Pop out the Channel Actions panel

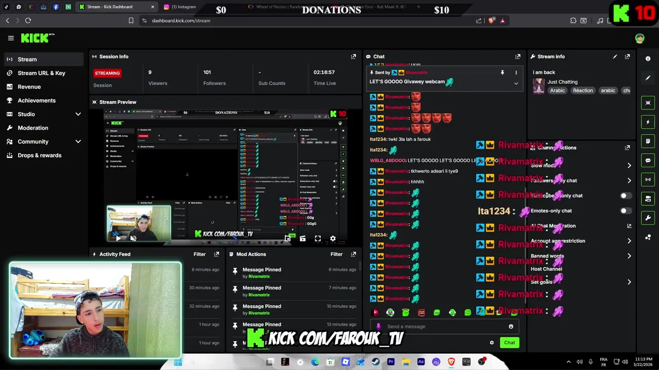coord(627,147)
